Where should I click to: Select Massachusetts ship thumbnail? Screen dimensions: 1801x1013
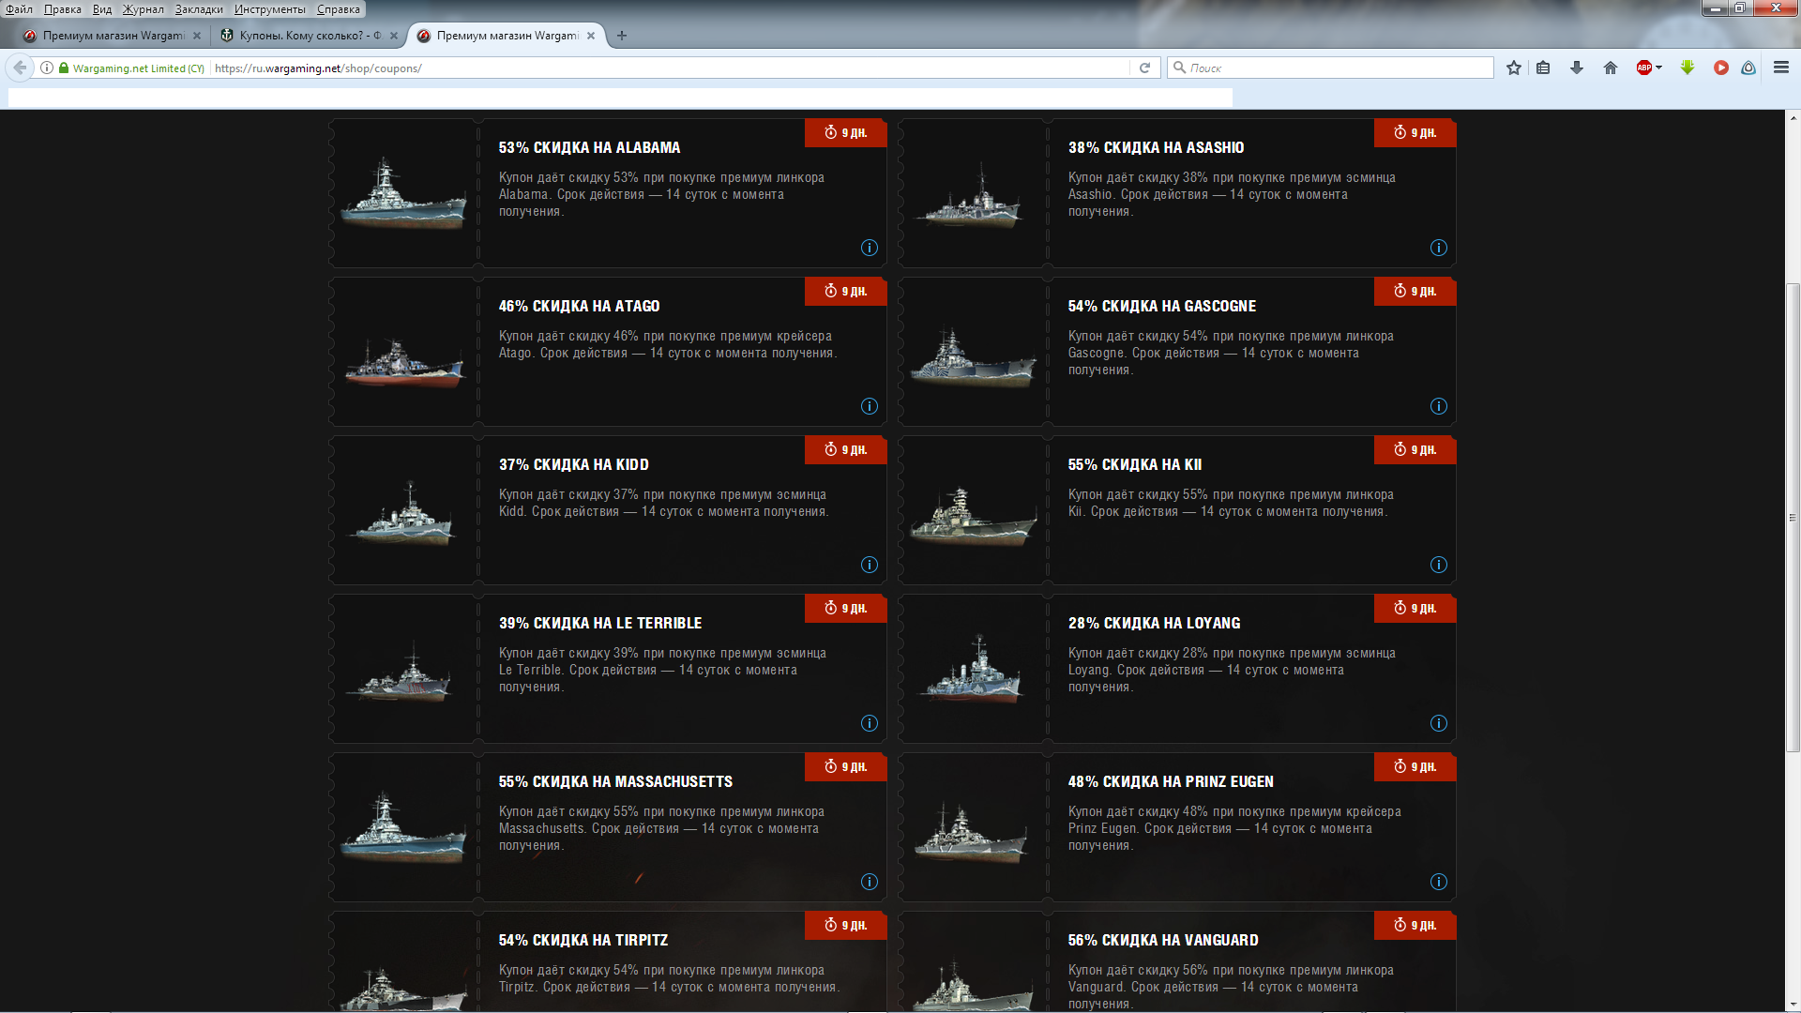pos(403,827)
